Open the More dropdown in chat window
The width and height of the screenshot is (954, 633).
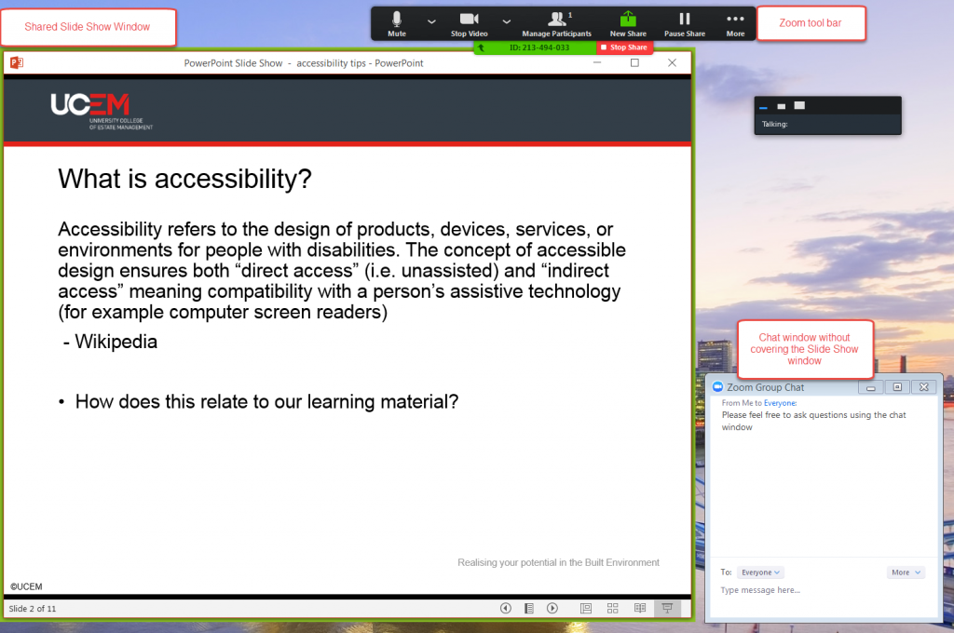pyautogui.click(x=906, y=572)
